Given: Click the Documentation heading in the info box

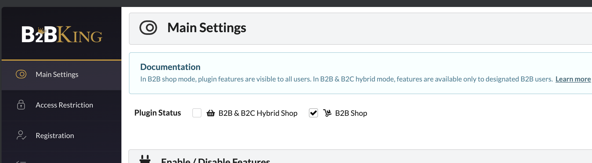Looking at the screenshot, I should (x=170, y=67).
